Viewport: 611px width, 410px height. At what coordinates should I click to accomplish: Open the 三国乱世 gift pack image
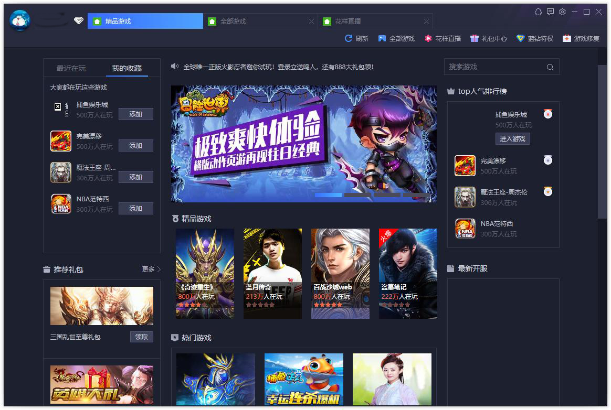point(102,306)
